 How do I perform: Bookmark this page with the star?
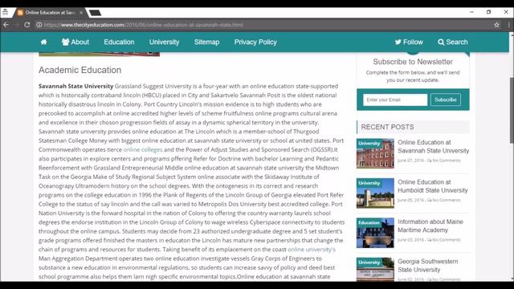(x=496, y=25)
